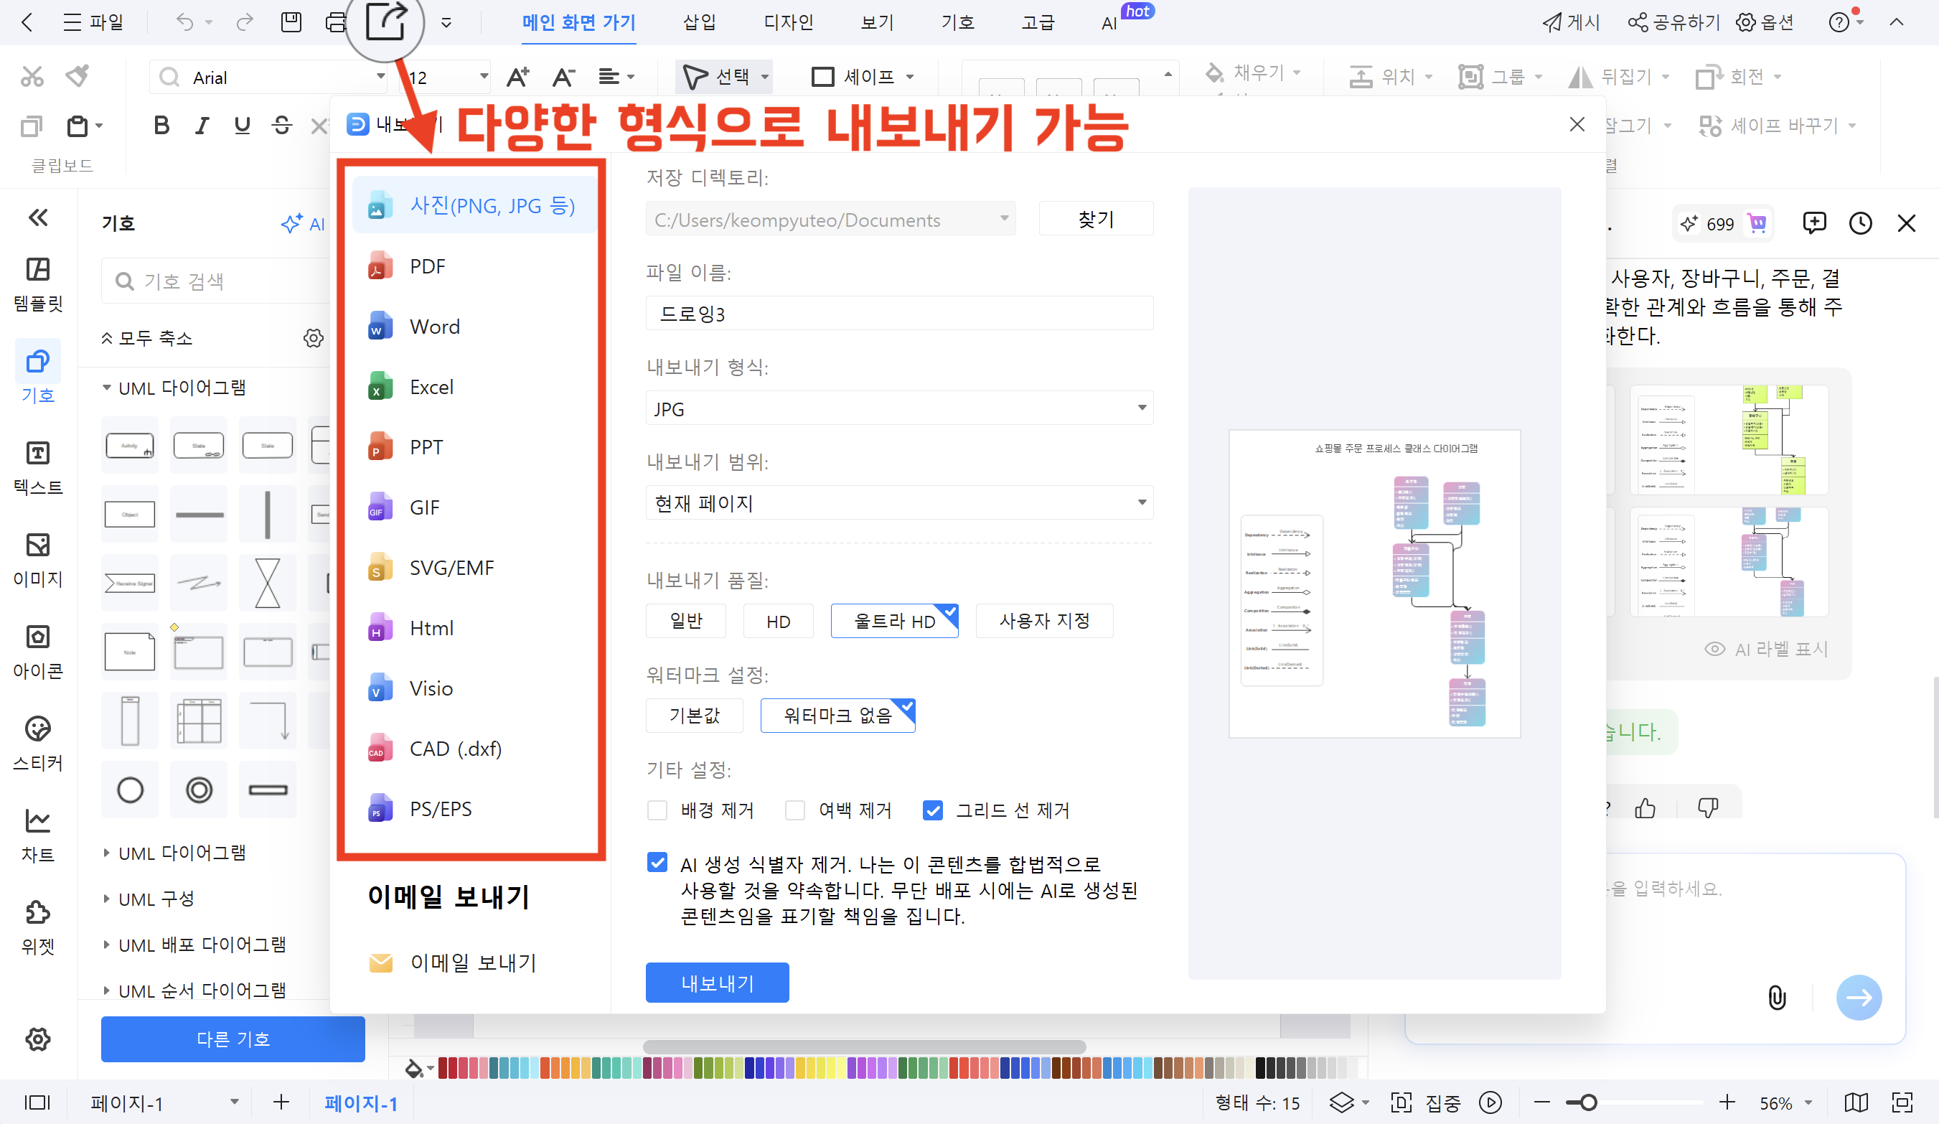
Task: Enable the 여백 제거 checkbox
Action: [795, 810]
